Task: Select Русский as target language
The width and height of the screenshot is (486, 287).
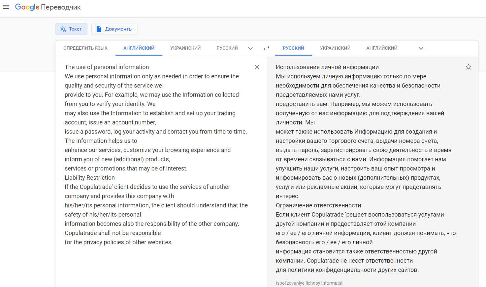Action: pyautogui.click(x=293, y=48)
